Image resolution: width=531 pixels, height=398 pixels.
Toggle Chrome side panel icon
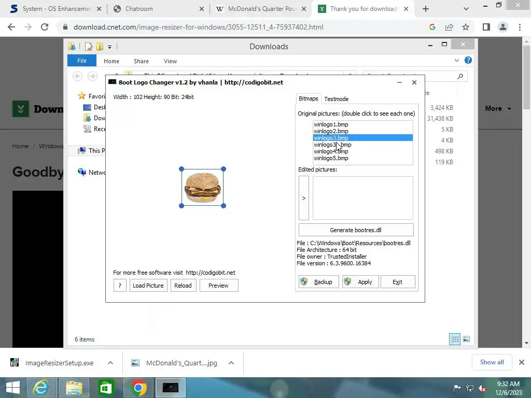pyautogui.click(x=486, y=27)
